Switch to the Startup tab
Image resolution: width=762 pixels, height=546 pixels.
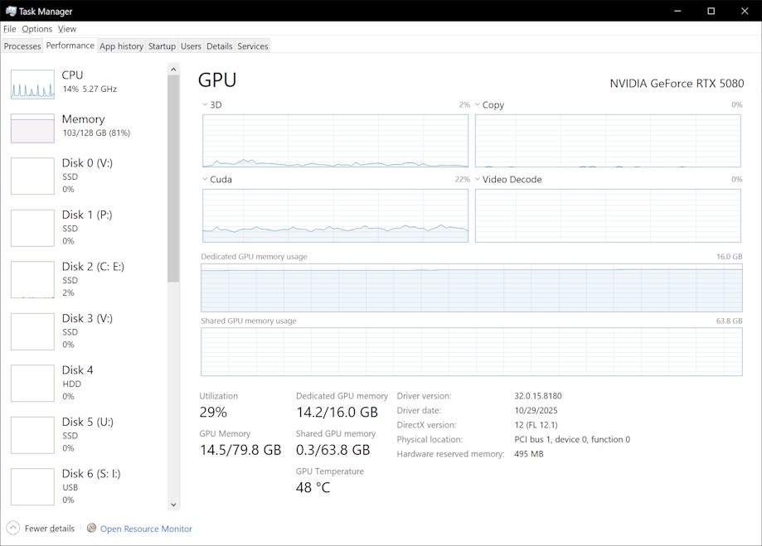tap(162, 46)
